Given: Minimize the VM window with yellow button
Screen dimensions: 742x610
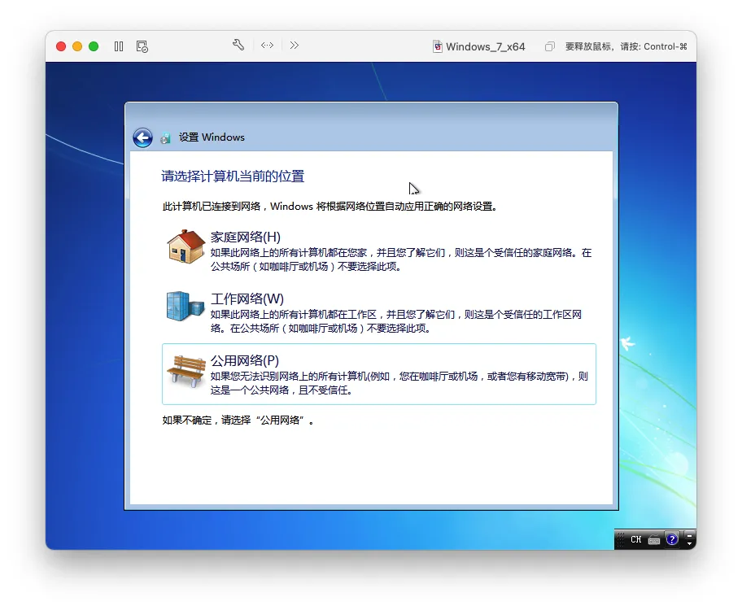Looking at the screenshot, I should [77, 46].
